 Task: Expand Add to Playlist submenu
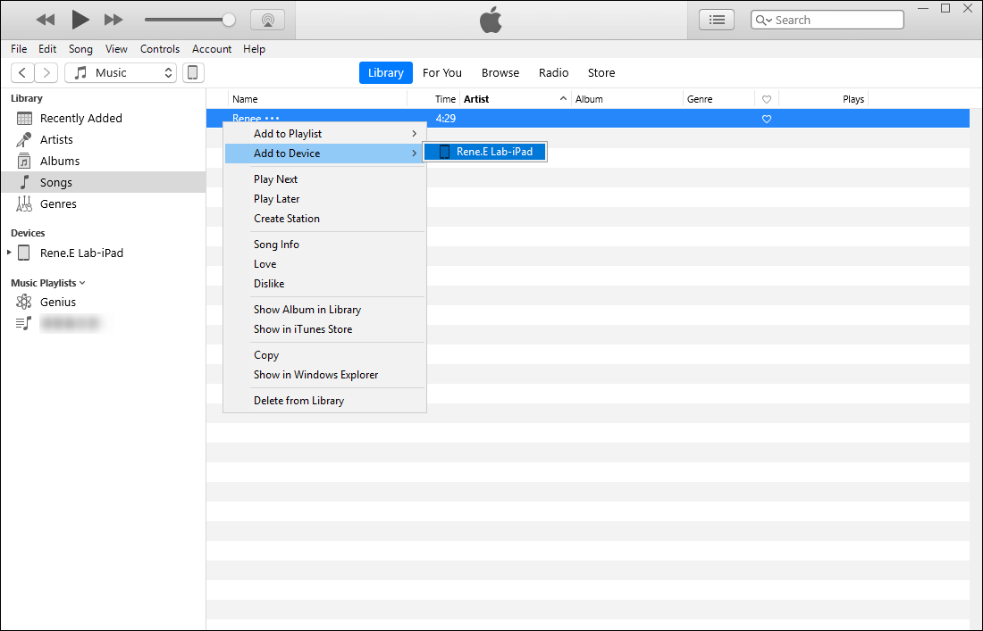tap(325, 133)
